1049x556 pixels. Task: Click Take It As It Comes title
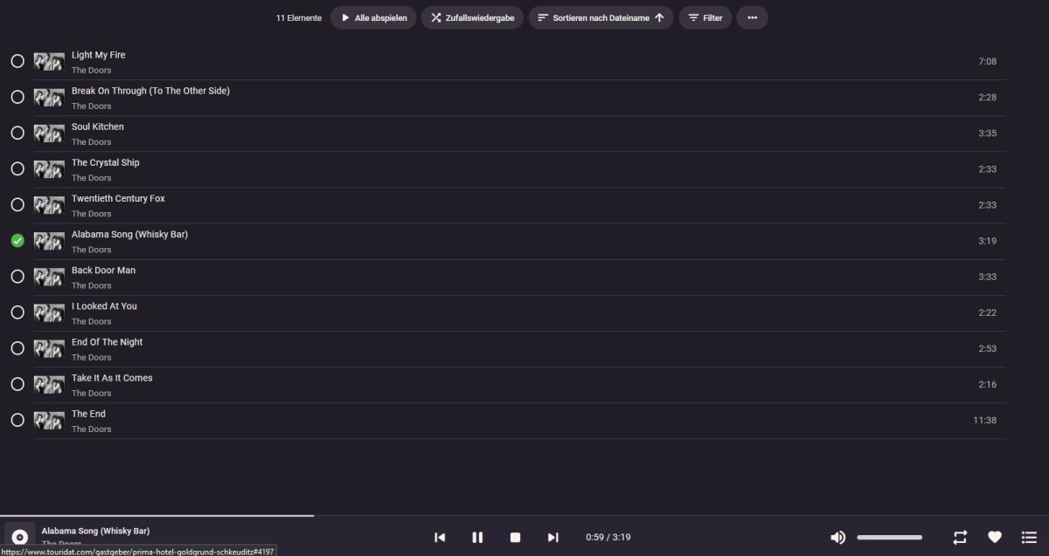(x=112, y=377)
